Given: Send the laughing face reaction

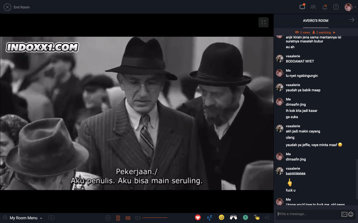Looking at the screenshot, I should [x=221, y=218].
